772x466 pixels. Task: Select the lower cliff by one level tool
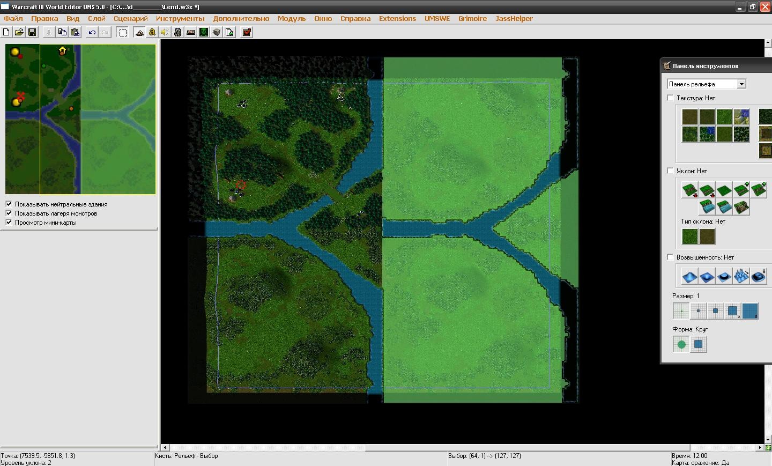[x=707, y=190]
